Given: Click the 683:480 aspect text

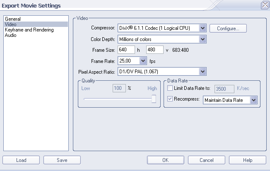Looking at the screenshot, I should [180, 50].
